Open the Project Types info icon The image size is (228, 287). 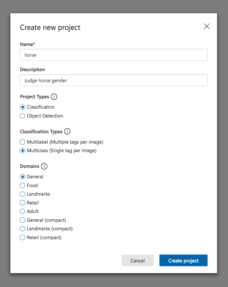click(x=54, y=97)
